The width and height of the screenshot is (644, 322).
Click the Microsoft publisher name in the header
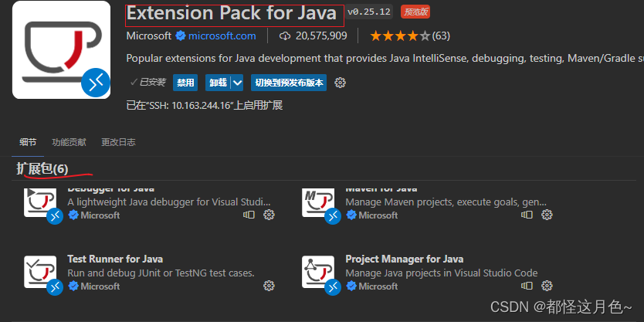[x=149, y=36]
